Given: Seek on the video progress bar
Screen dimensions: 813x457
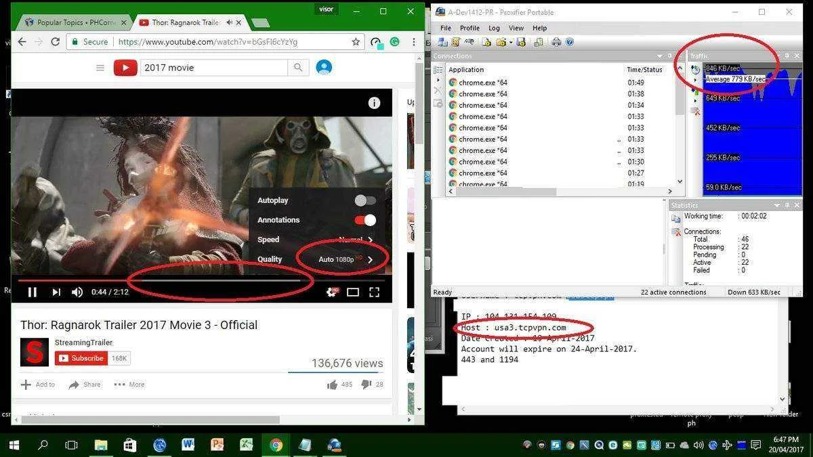Looking at the screenshot, I should click(x=201, y=280).
